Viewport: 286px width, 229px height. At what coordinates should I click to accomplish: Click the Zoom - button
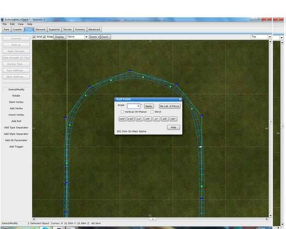point(106,37)
